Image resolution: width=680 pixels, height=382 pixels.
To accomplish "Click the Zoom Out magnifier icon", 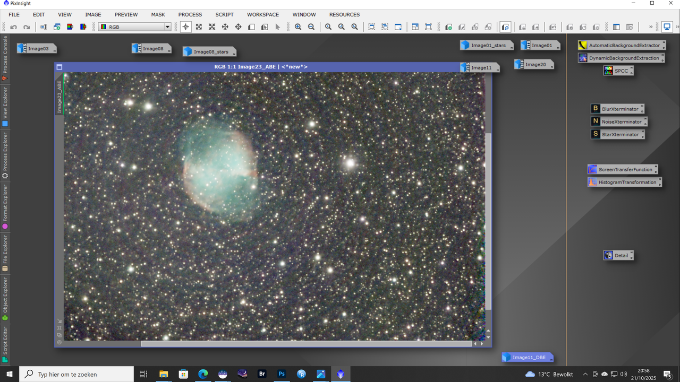I will point(311,27).
